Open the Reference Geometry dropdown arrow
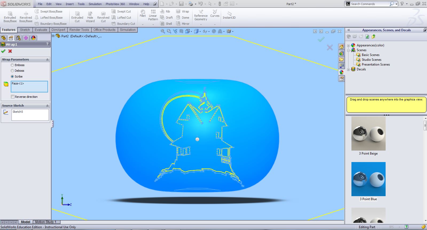 click(201, 25)
